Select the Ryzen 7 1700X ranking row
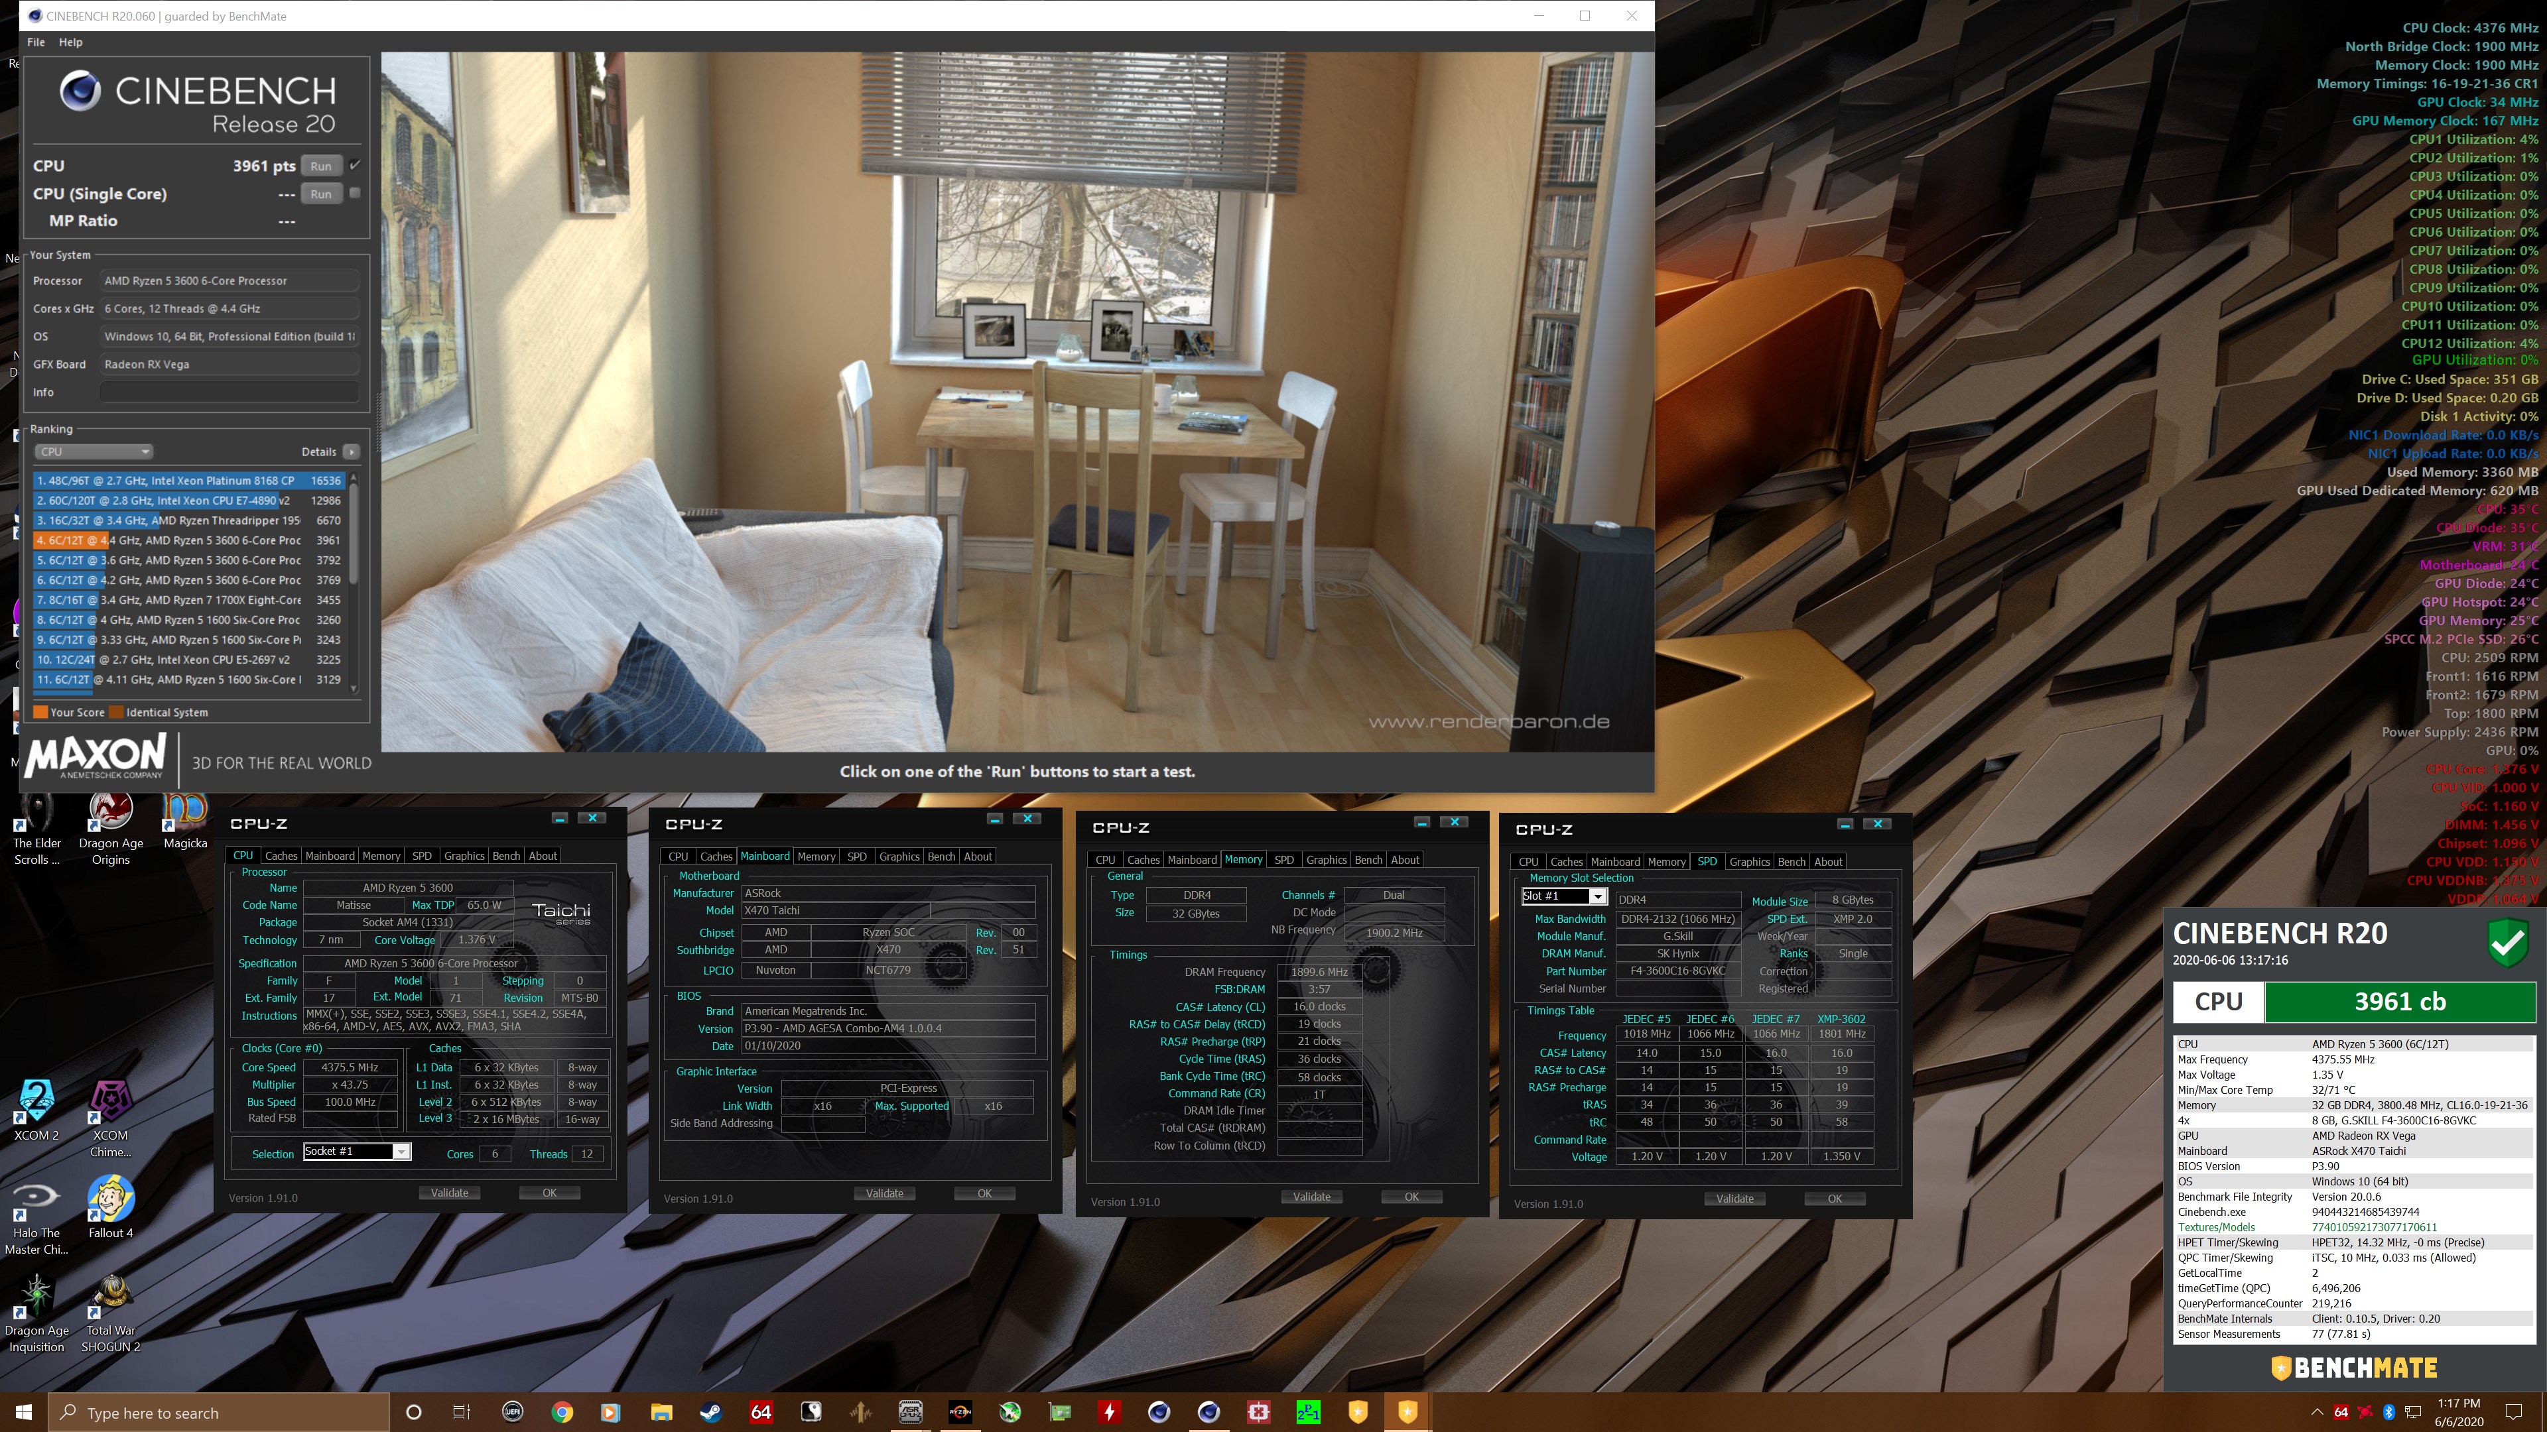The height and width of the screenshot is (1432, 2547). (x=189, y=600)
